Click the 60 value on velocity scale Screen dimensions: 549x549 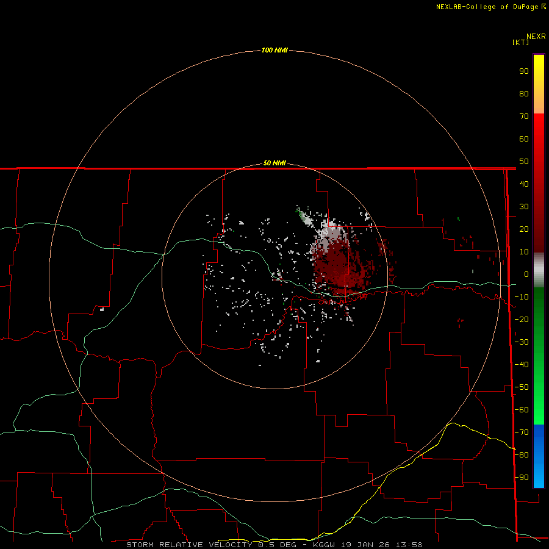[524, 139]
